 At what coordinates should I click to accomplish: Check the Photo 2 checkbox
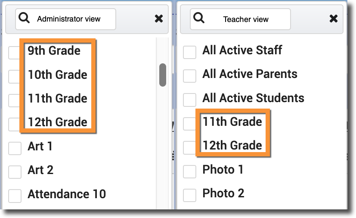(x=190, y=195)
